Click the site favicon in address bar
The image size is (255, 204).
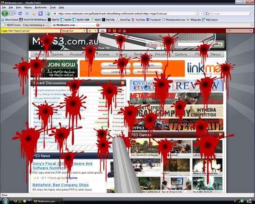click(55, 13)
